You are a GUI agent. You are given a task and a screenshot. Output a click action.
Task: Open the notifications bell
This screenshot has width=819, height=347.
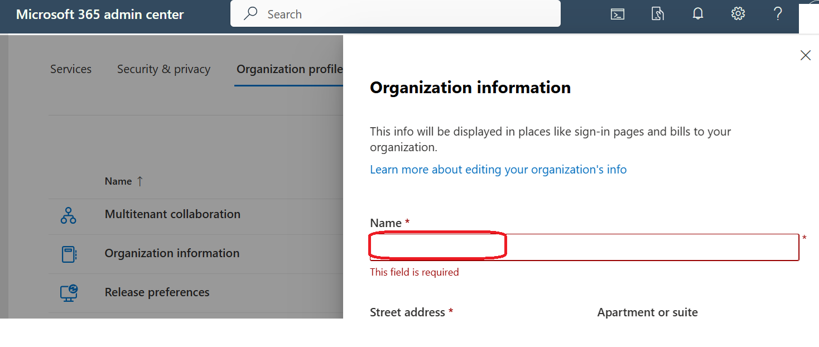(x=697, y=15)
